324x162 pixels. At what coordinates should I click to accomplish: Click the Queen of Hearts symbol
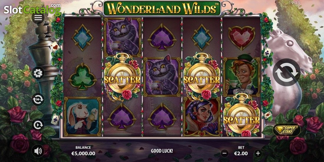[202, 117]
